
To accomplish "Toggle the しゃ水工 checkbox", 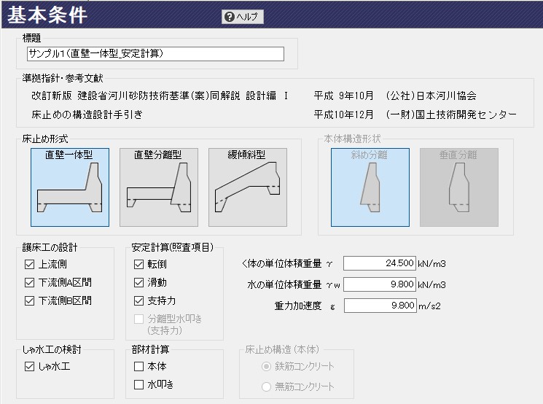I will [30, 367].
